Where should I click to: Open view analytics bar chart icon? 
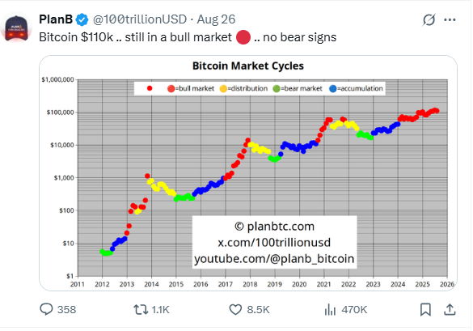(x=330, y=310)
